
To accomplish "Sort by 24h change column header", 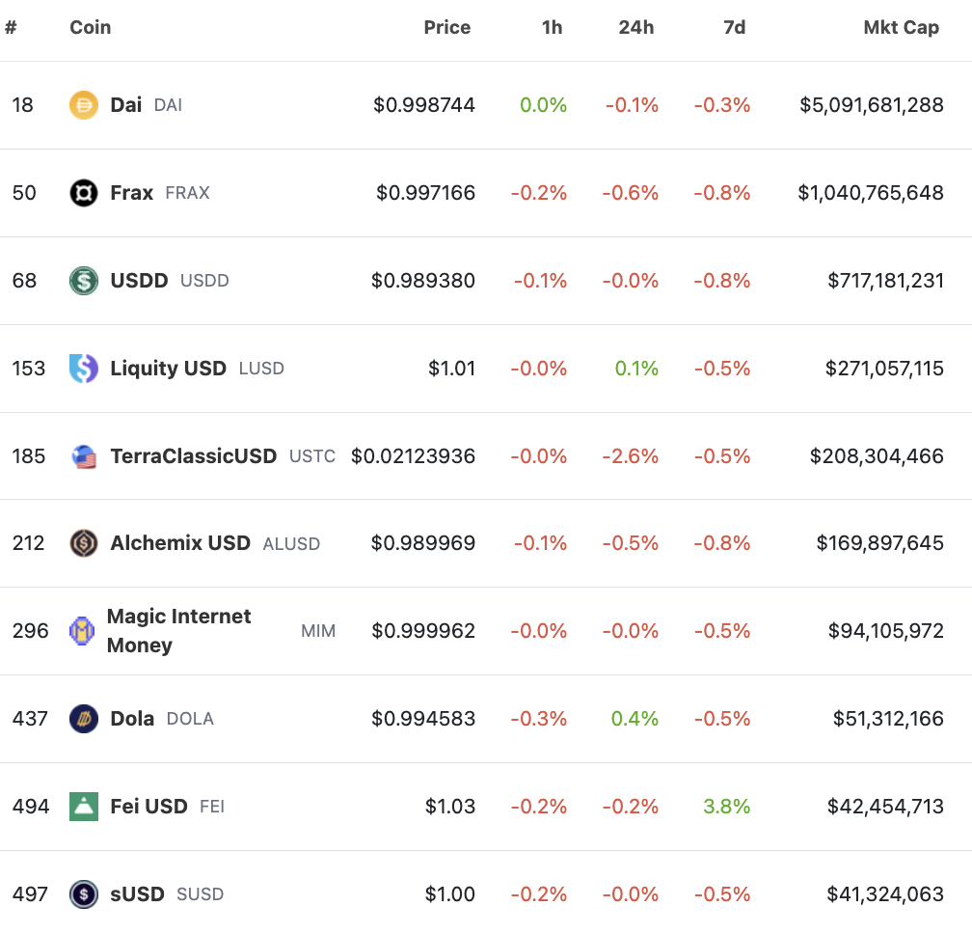I will pyautogui.click(x=635, y=27).
